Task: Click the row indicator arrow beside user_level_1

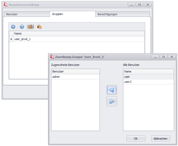Action: click(11, 39)
